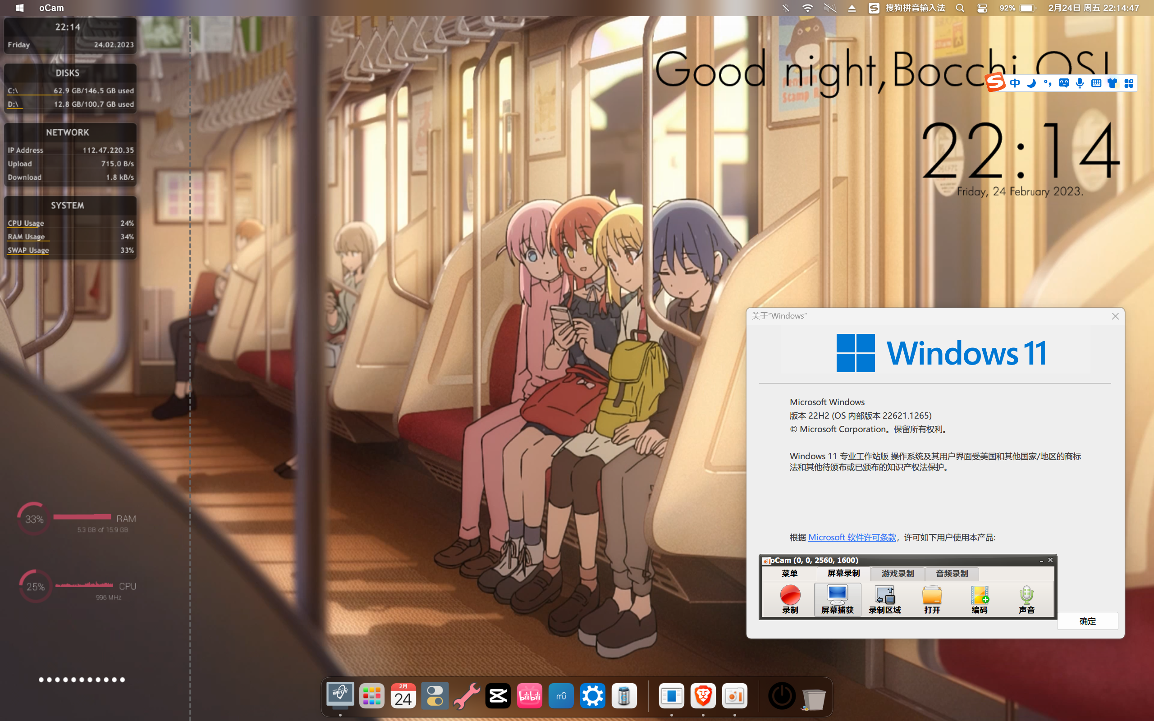The height and width of the screenshot is (721, 1154).
Task: Open the toggle switches app in the dock
Action: tap(435, 696)
